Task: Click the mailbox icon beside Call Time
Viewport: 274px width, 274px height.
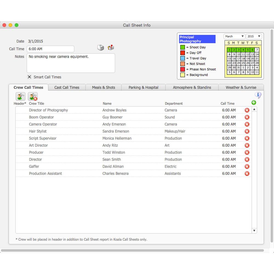Action: pyautogui.click(x=111, y=48)
